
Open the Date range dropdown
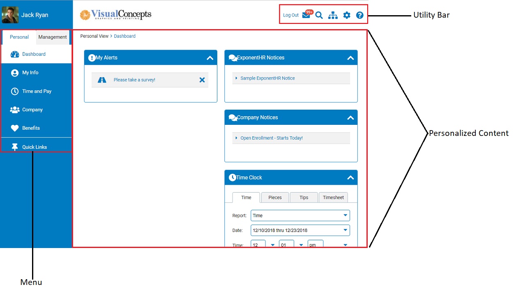346,230
